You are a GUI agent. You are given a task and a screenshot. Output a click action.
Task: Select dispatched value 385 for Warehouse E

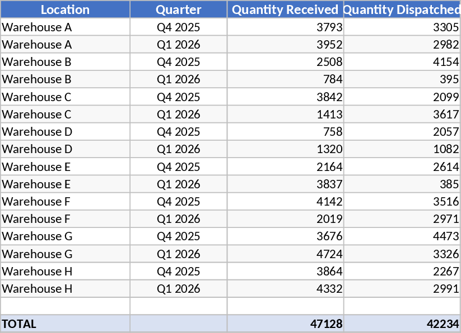402,184
